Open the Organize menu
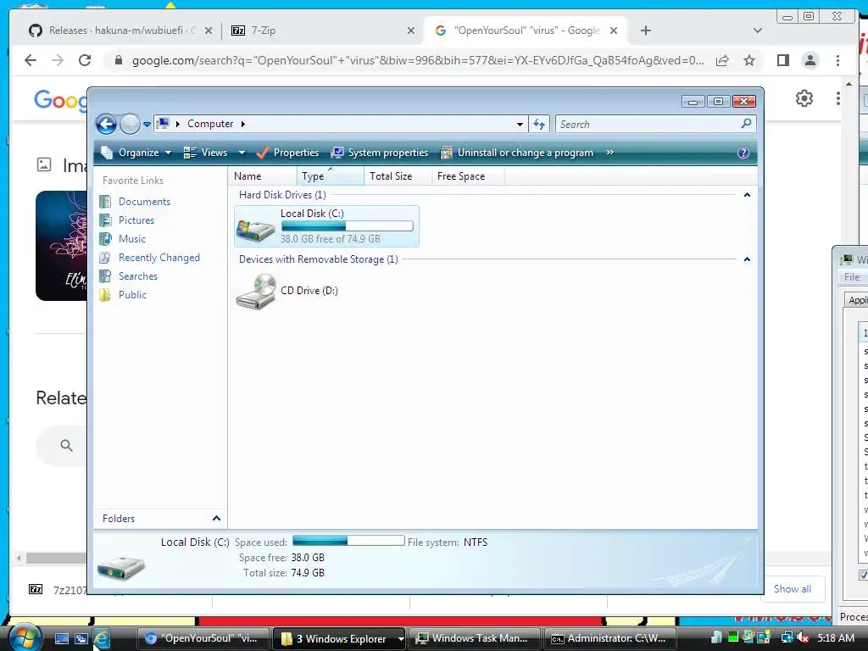868x651 pixels. point(136,153)
